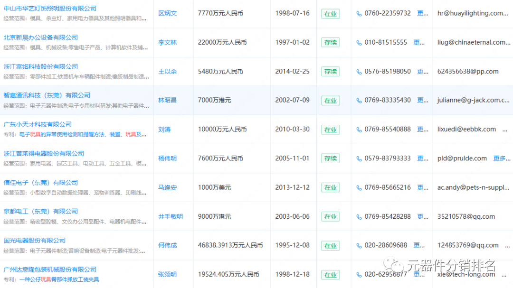This screenshot has height=288, width=513.
Task: Expand more phones after 0579-83793333
Action: [x=423, y=158]
